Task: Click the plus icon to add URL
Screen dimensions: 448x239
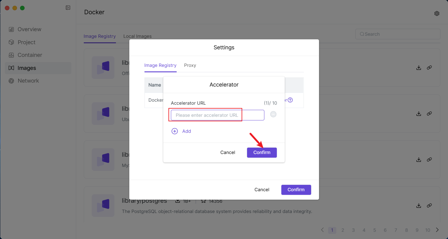Action: (x=175, y=131)
